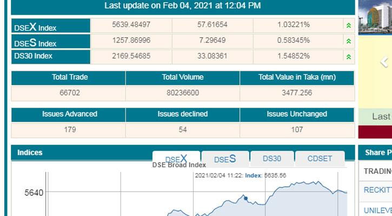
Task: Open the UNILEVE share link
Action: point(377,210)
